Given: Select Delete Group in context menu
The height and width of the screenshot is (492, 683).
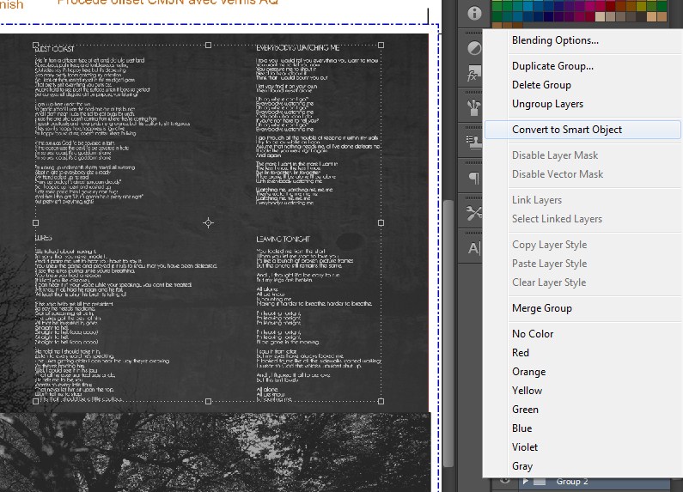Looking at the screenshot, I should coord(541,85).
